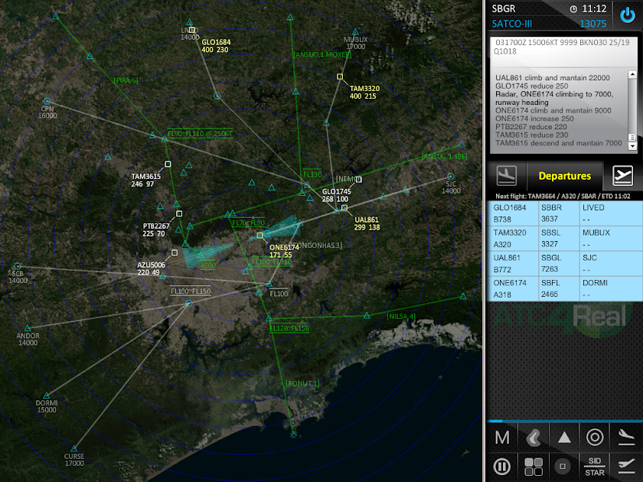643x482 pixels.
Task: Open the four-squares map style icon
Action: coord(534,467)
